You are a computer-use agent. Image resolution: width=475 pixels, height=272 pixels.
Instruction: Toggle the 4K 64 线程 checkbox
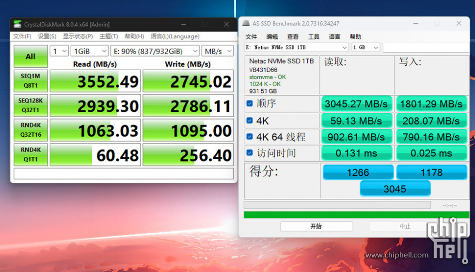(x=250, y=136)
